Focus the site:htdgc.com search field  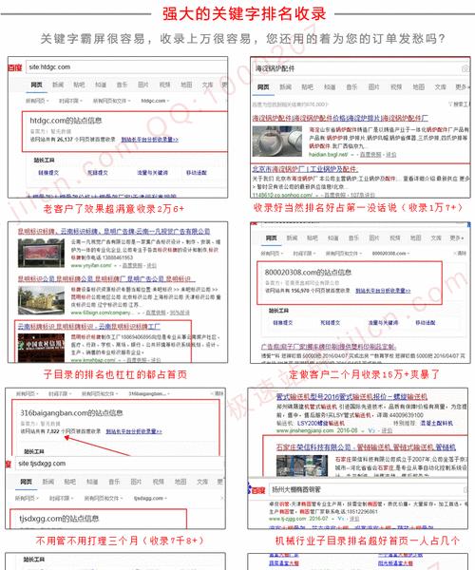tap(127, 66)
